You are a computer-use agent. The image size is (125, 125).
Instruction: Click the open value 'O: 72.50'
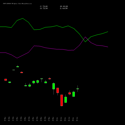coord(44,8)
